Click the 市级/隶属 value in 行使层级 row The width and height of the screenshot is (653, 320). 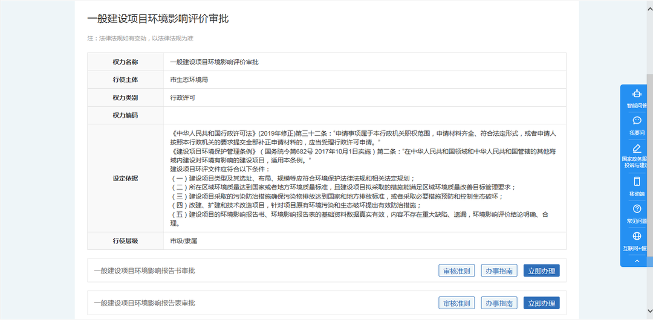pos(184,241)
